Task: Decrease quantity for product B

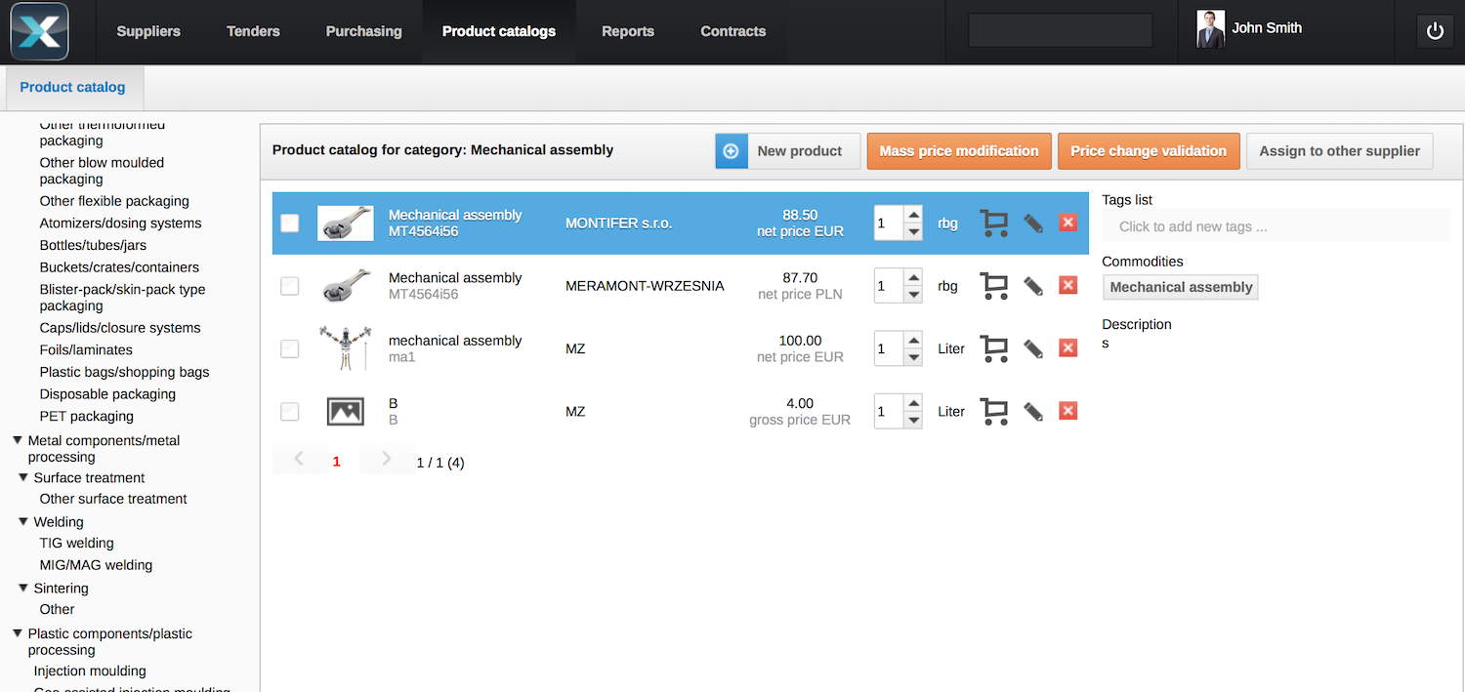Action: click(913, 421)
